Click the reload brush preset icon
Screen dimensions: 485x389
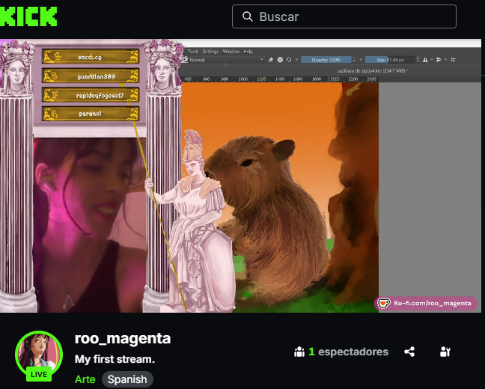click(x=289, y=60)
